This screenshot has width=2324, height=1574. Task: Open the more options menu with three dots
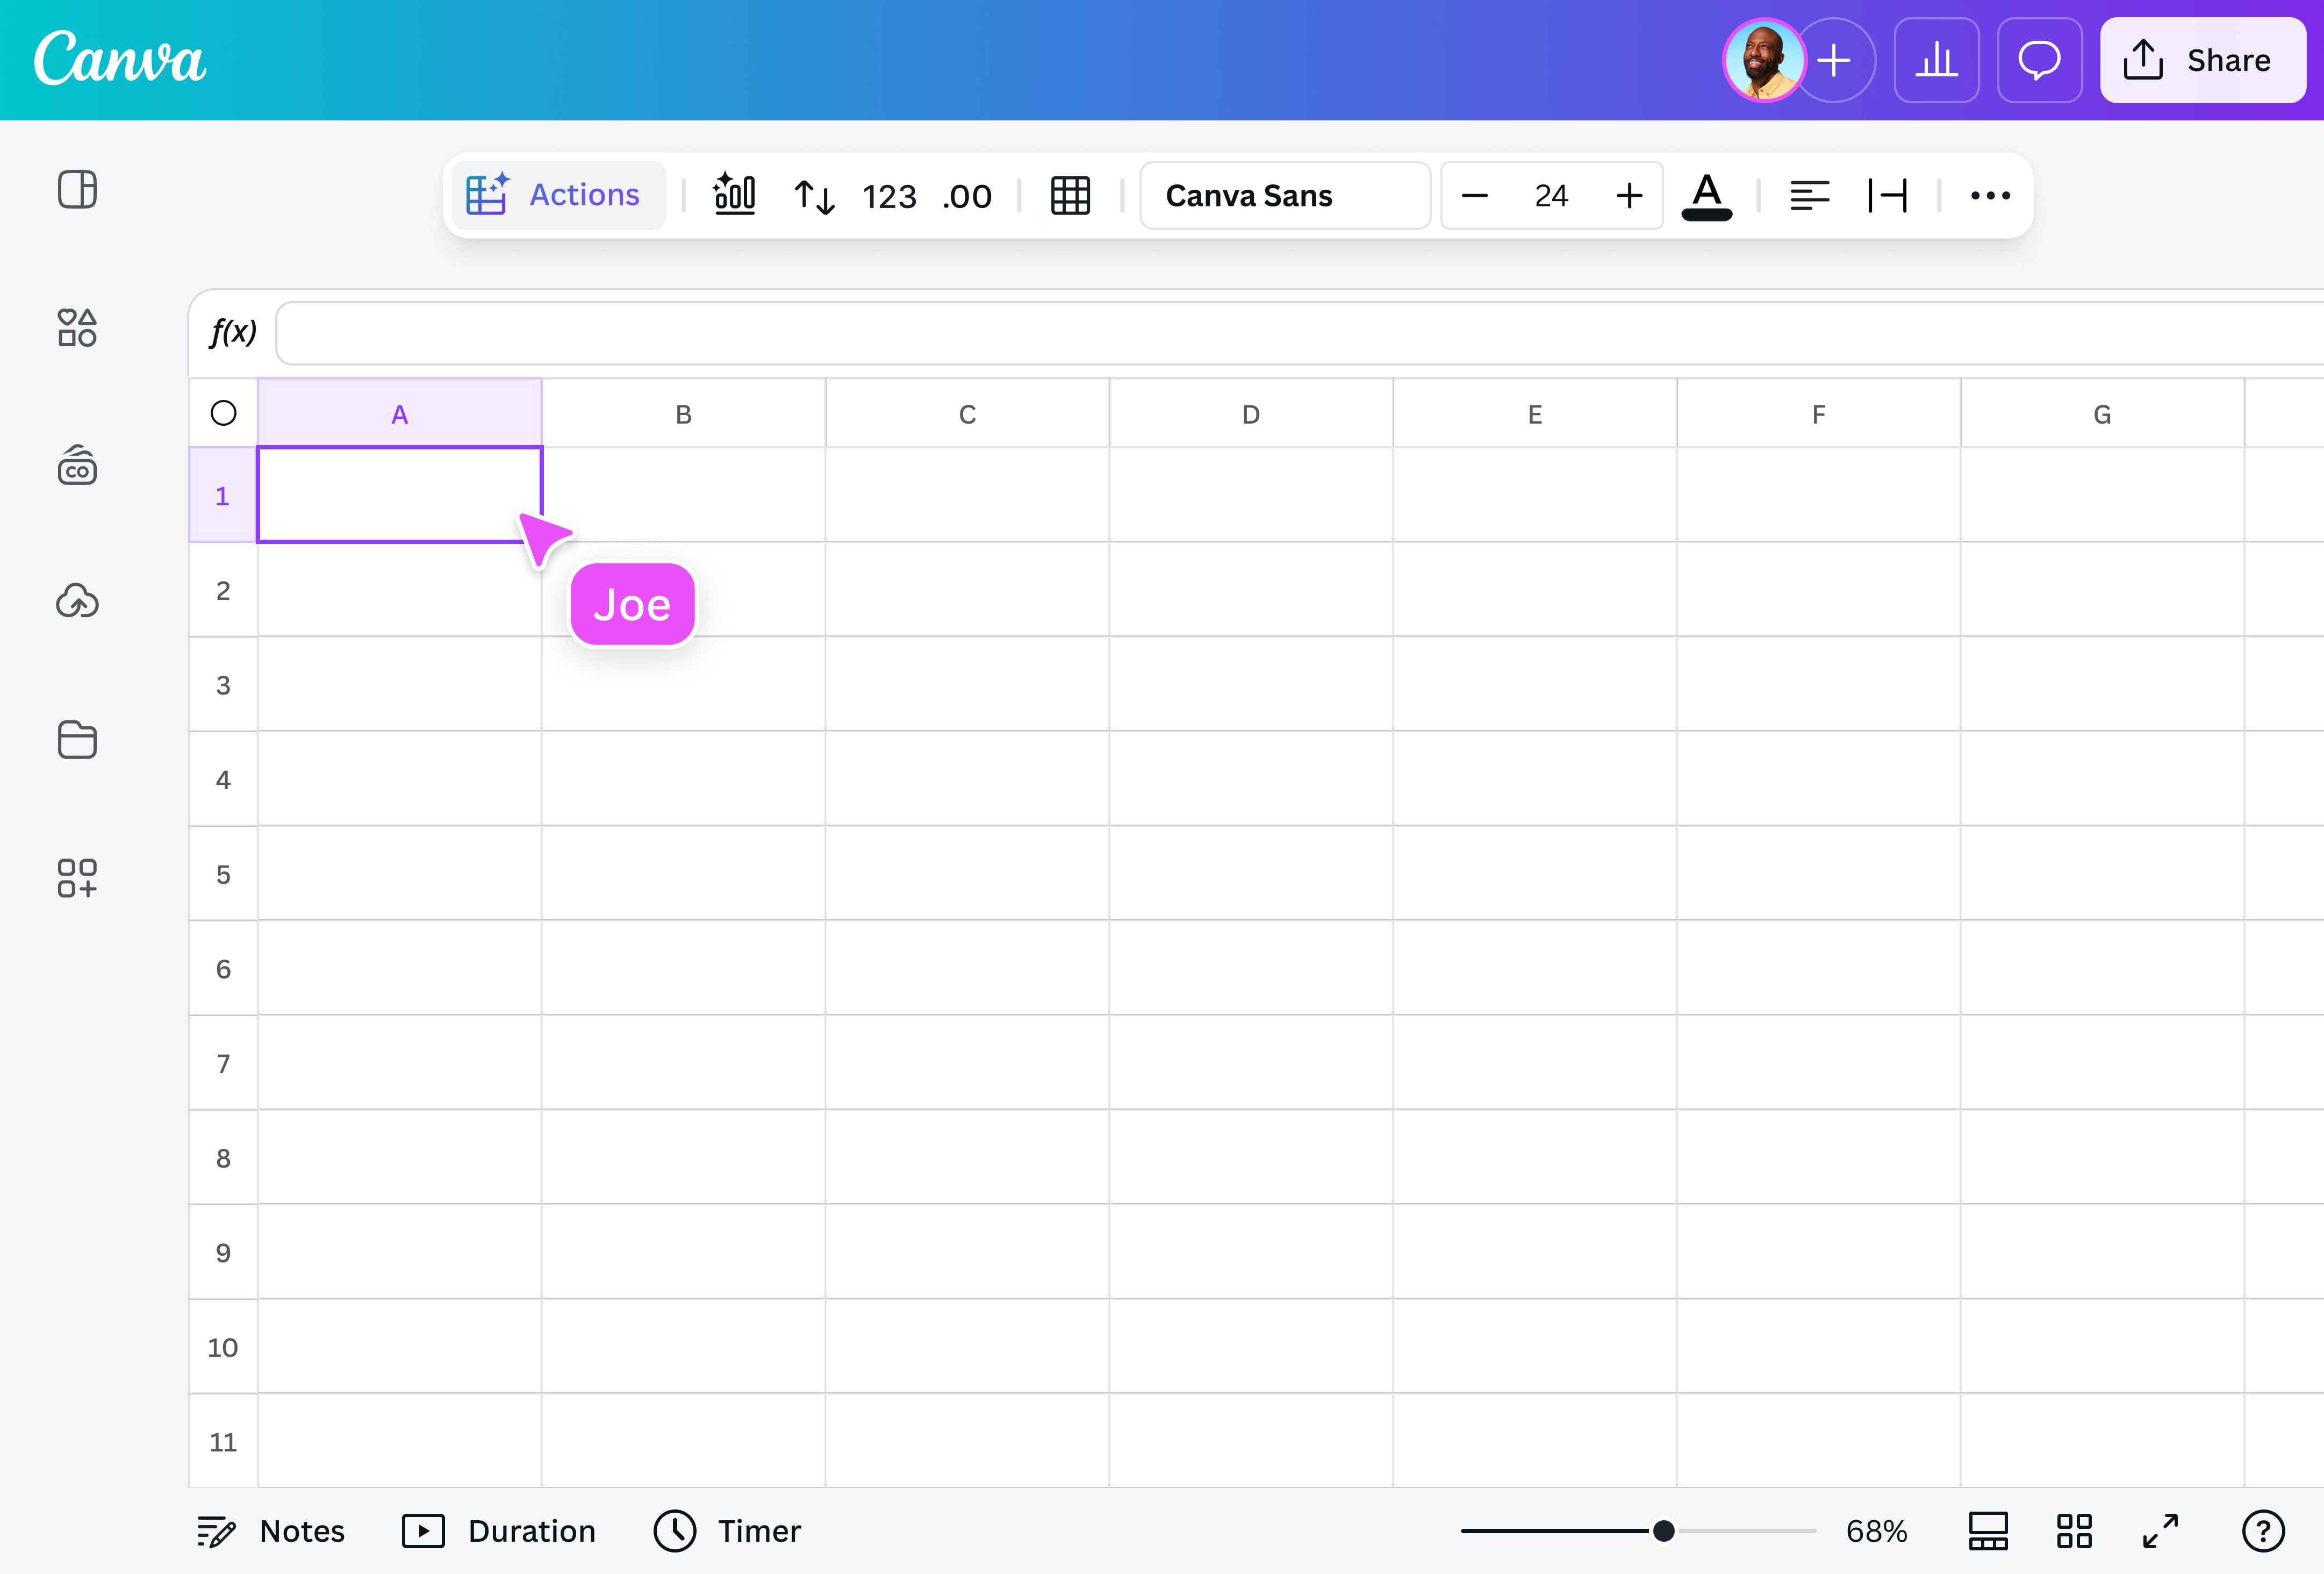[x=1989, y=196]
